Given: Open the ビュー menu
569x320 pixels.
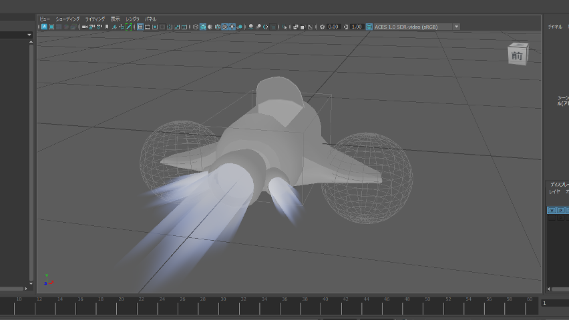Looking at the screenshot, I should [x=44, y=19].
